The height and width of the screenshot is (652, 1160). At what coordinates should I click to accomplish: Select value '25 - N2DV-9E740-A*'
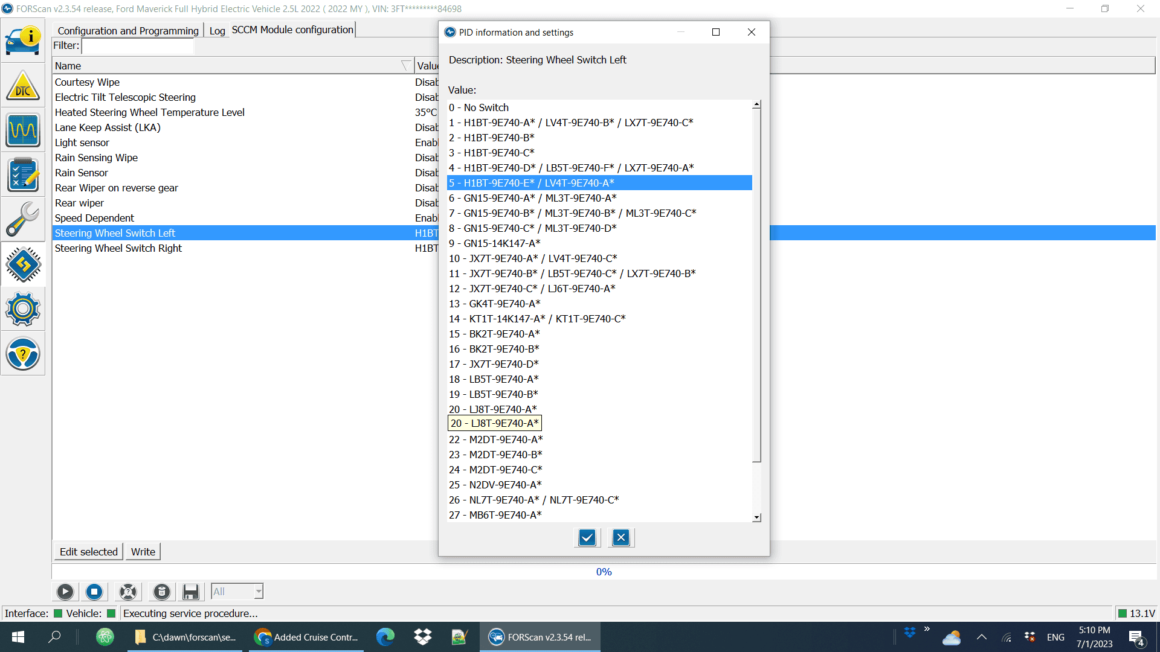pyautogui.click(x=599, y=485)
